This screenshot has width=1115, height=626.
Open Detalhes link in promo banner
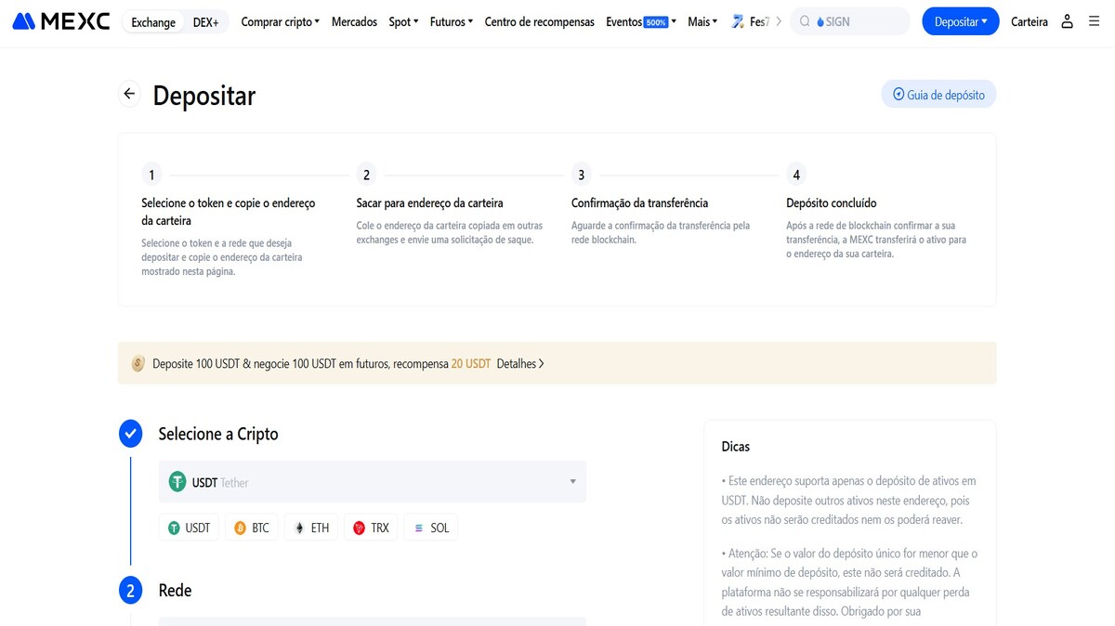(x=520, y=364)
